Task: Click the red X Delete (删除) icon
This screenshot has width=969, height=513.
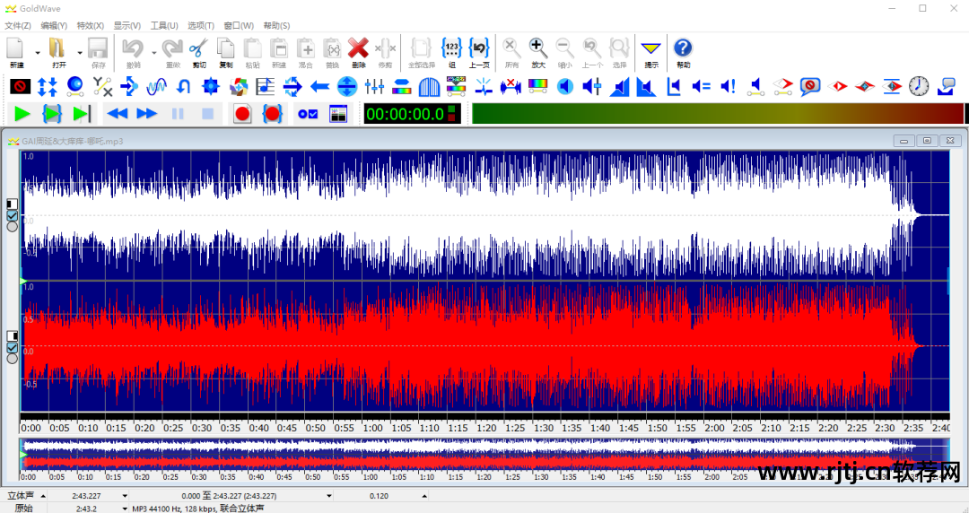Action: (x=358, y=52)
